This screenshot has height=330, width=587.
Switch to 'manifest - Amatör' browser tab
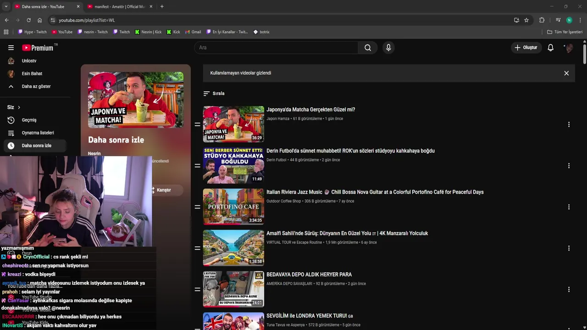coord(119,6)
